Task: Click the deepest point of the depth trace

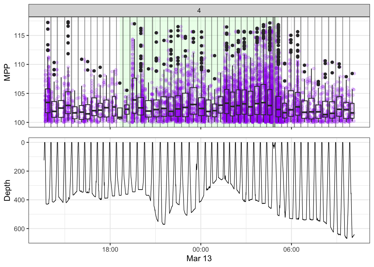Action: point(347,238)
